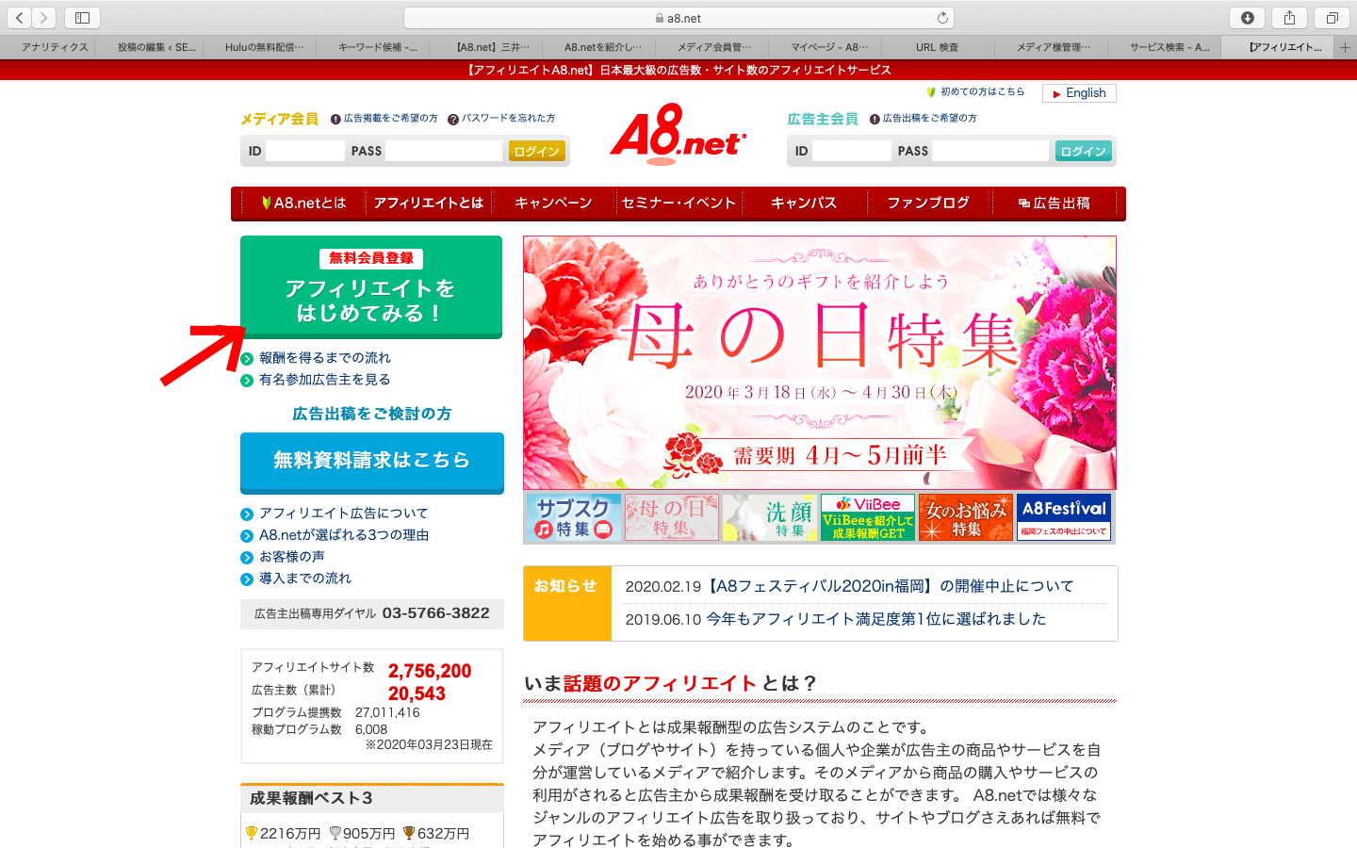Focus the メディア会員 ID field
The width and height of the screenshot is (1357, 848).
coord(305,151)
